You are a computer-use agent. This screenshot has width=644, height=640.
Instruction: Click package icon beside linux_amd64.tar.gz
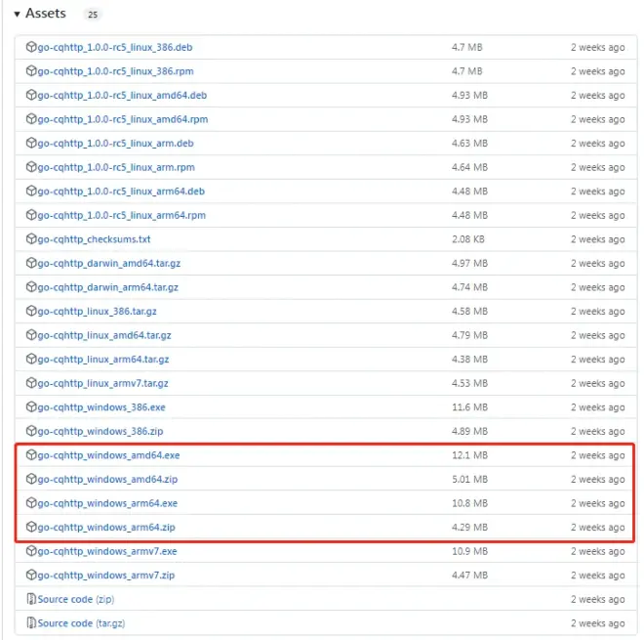pos(31,335)
